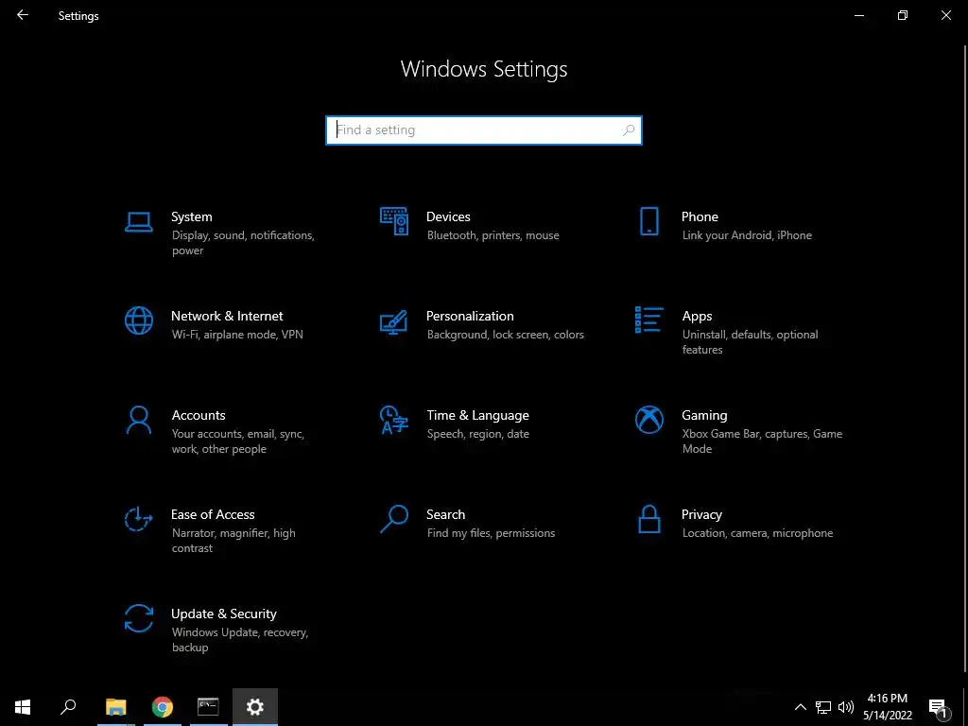Launch Chrome from the taskbar

[163, 707]
